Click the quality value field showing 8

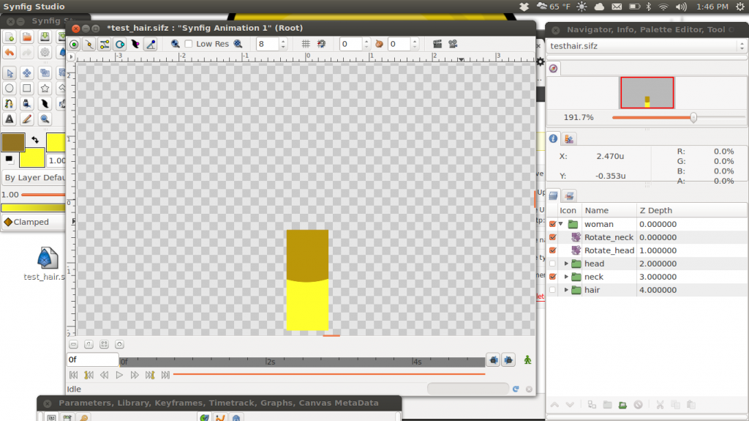click(268, 44)
